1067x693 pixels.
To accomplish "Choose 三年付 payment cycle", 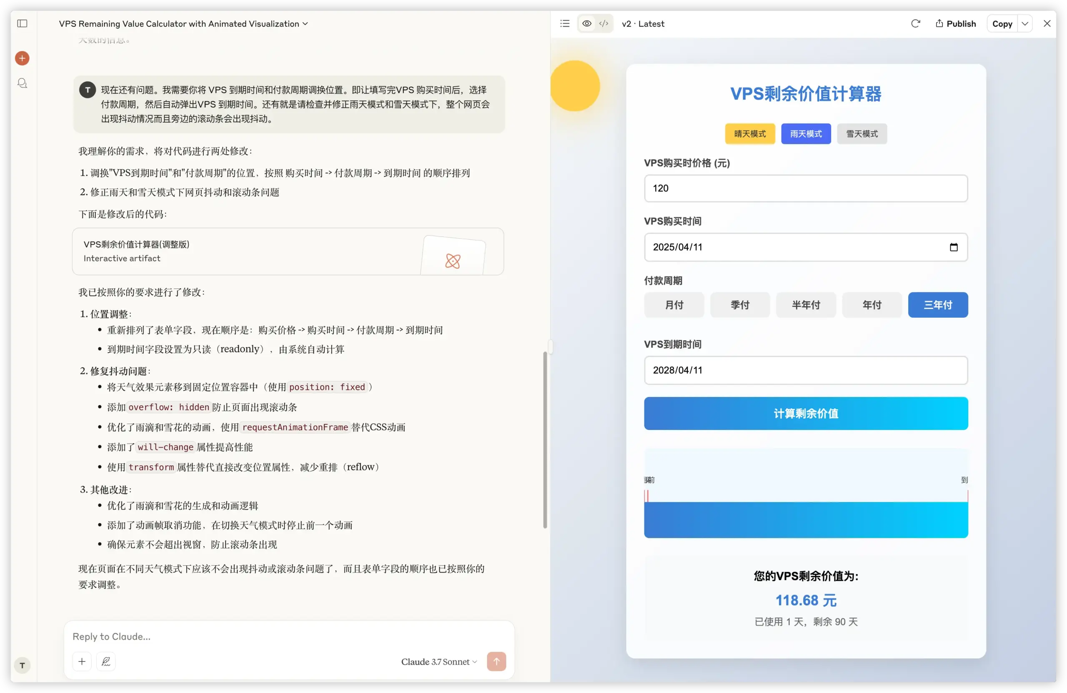I will 938,305.
